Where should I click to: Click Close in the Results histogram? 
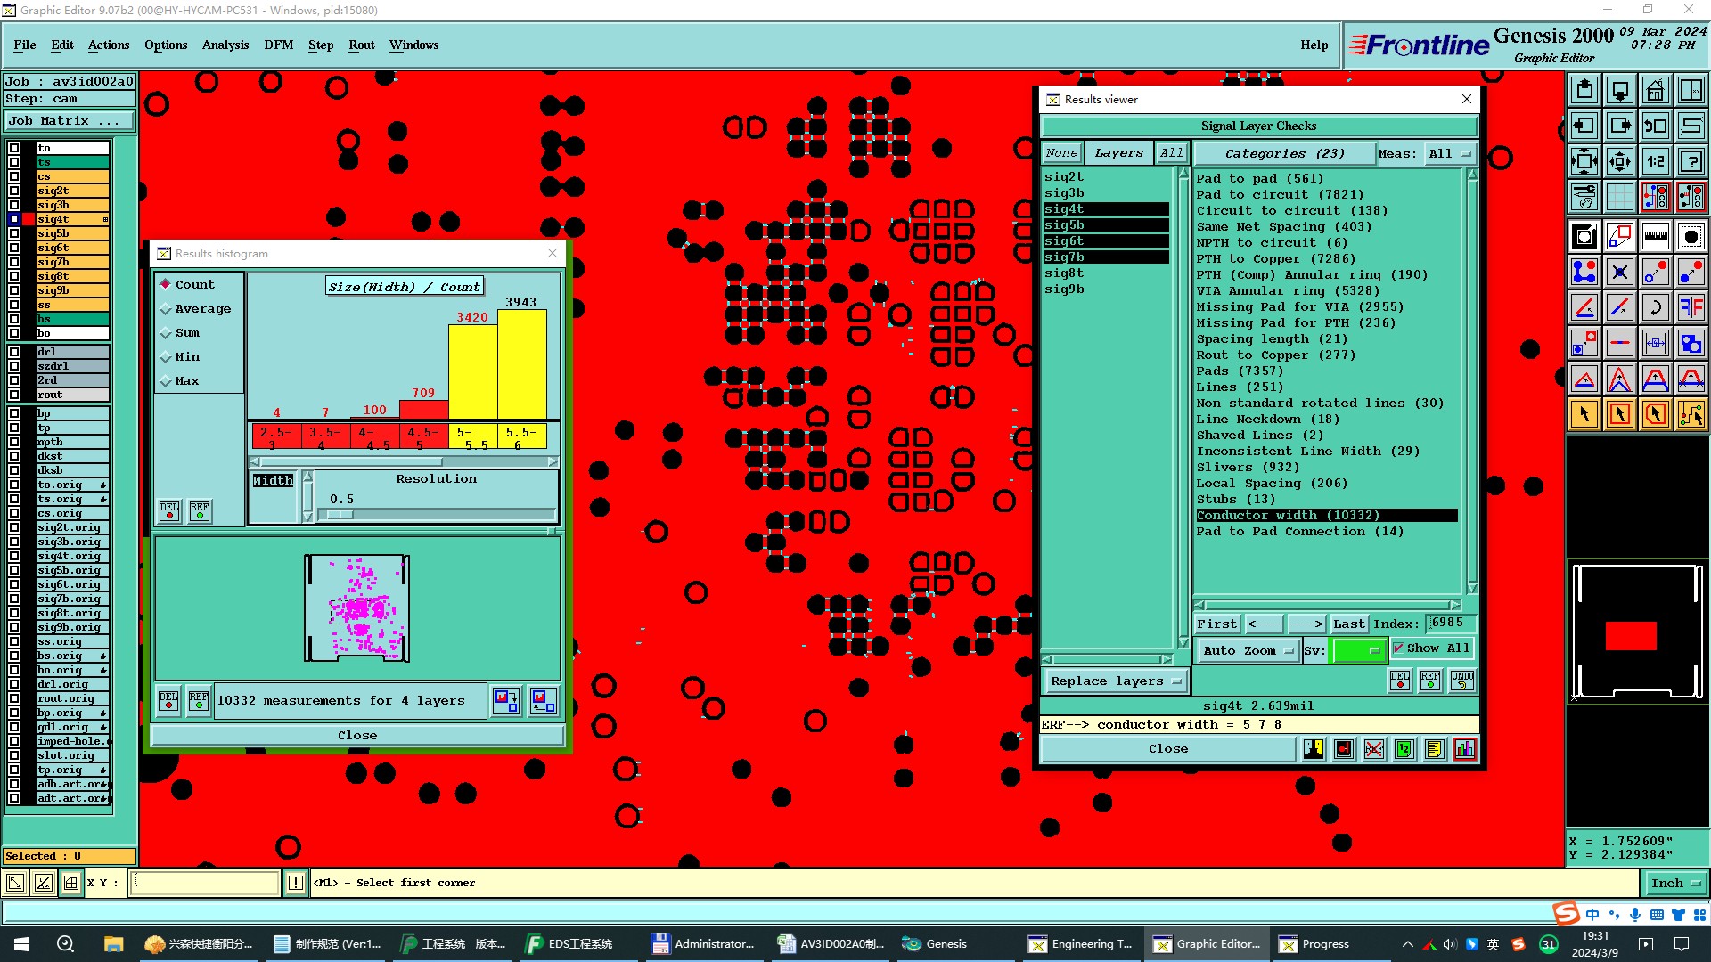click(x=357, y=735)
